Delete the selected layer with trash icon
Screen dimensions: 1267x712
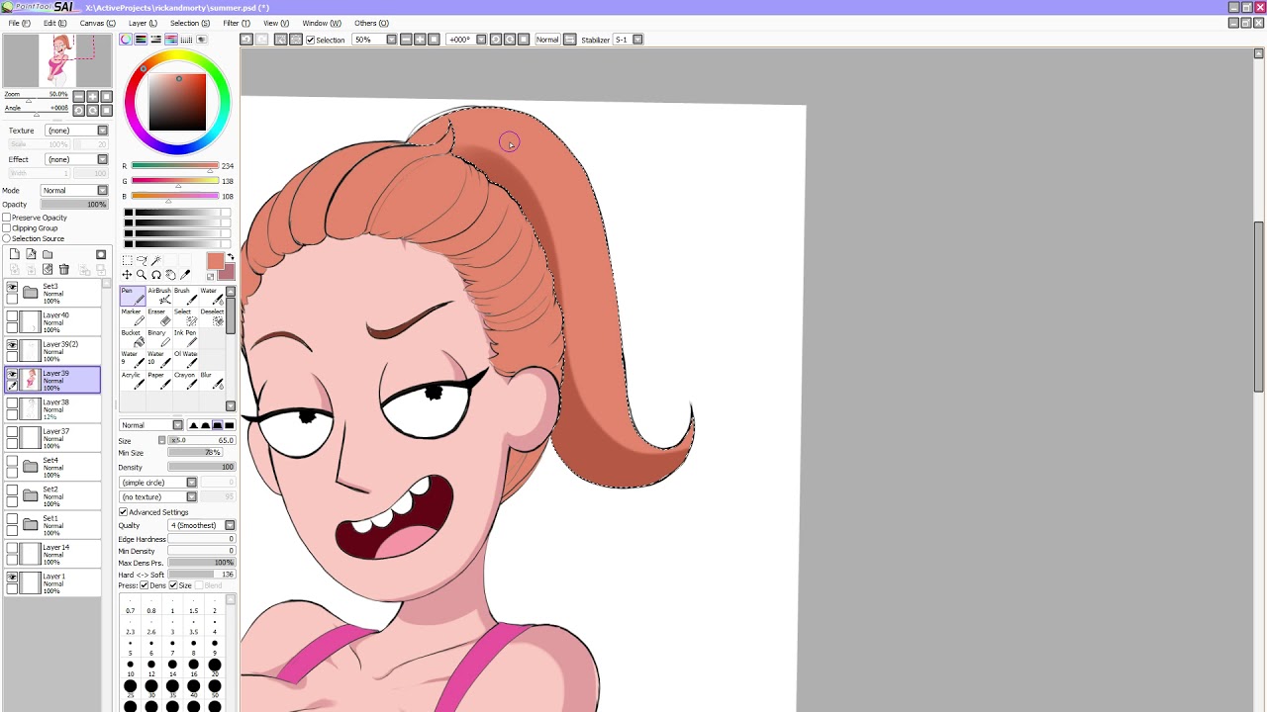coord(64,269)
